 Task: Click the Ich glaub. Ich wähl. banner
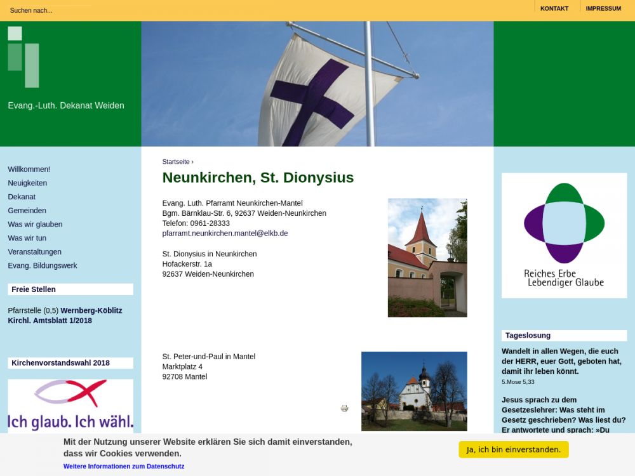coord(70,406)
